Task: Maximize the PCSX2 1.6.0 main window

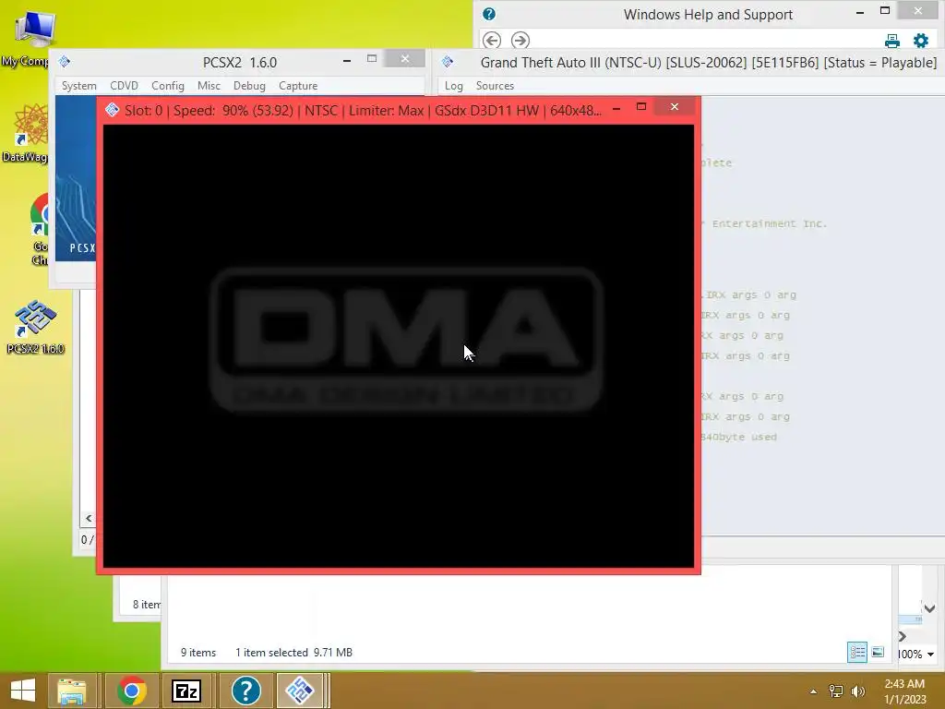Action: pyautogui.click(x=372, y=58)
